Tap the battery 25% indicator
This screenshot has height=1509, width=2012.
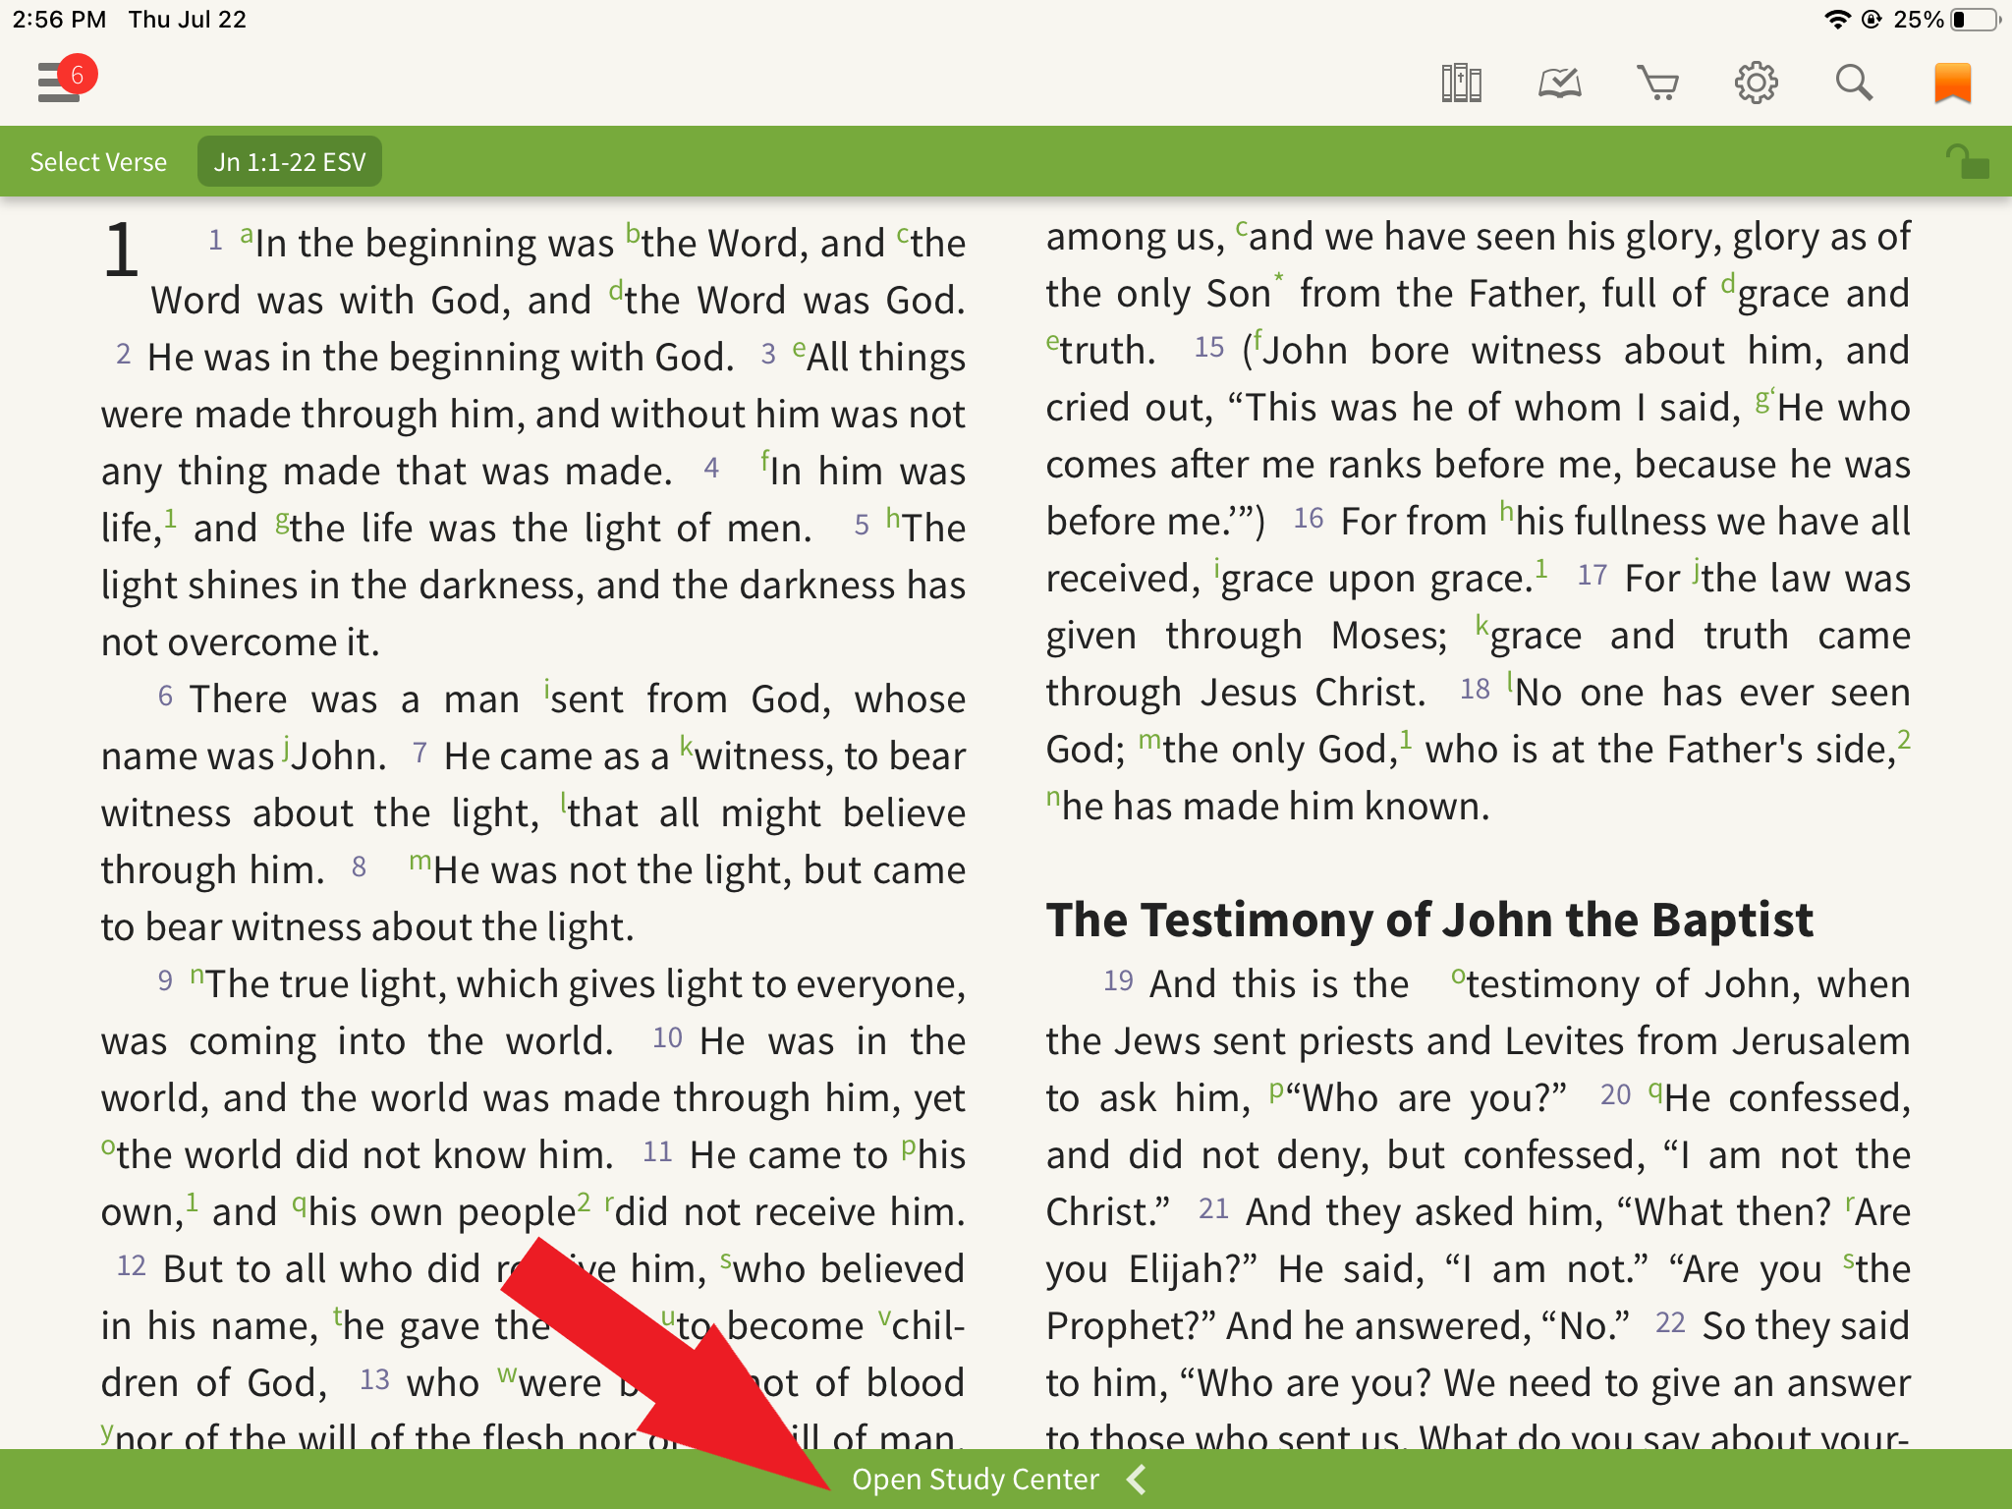(1946, 20)
